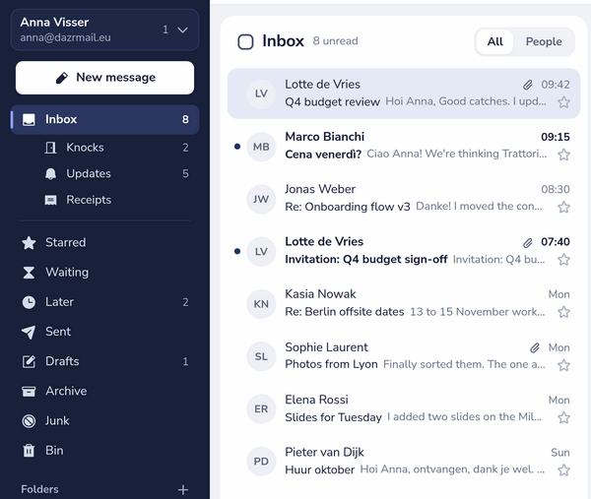
Task: Switch to the All tab
Action: (494, 41)
